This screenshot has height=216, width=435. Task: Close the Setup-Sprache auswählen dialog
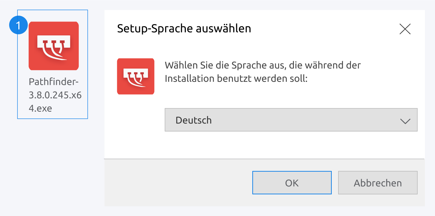(x=405, y=29)
